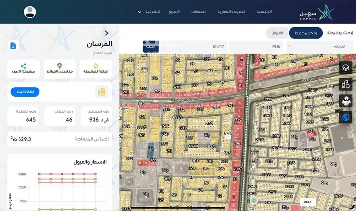Click the total area 629.3 value
This screenshot has height=211, width=356.
pyautogui.click(x=21, y=139)
